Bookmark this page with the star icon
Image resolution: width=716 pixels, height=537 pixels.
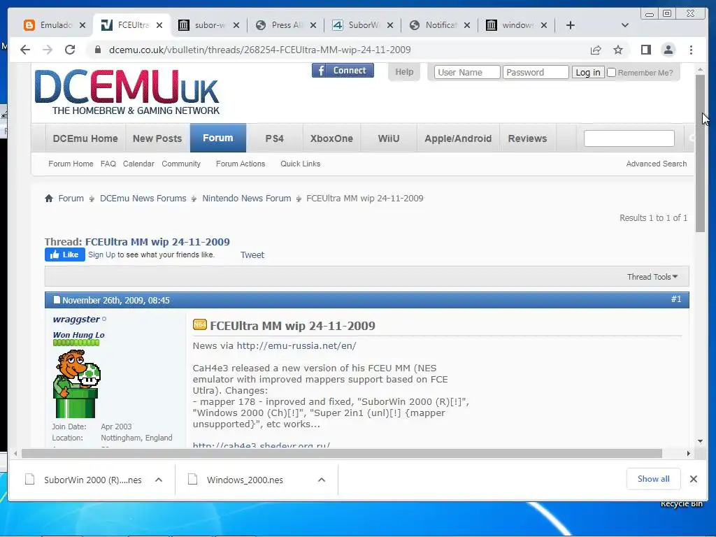pyautogui.click(x=618, y=50)
